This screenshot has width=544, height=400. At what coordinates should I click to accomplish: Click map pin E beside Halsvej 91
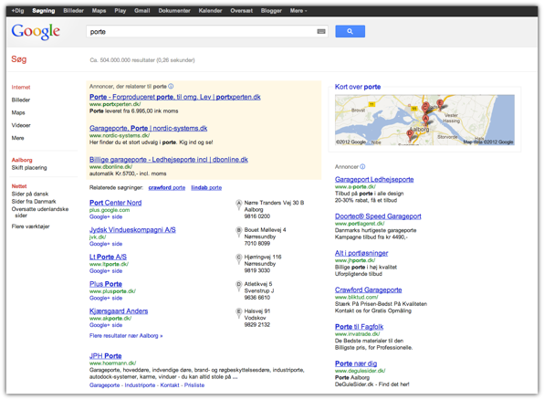coord(239,312)
